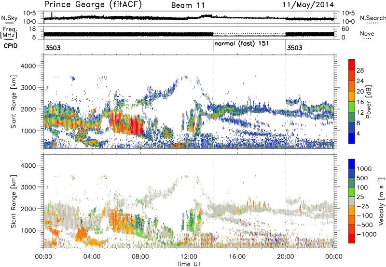Click the "Time UT" axis title
This screenshot has height=267, width=386.
click(x=189, y=264)
